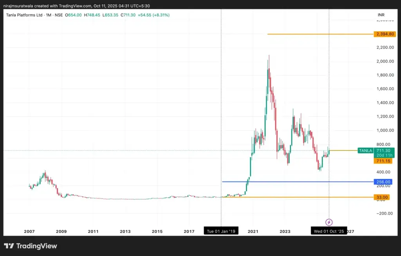Select the Wed 01 Oct '25 date tag

[329, 231]
